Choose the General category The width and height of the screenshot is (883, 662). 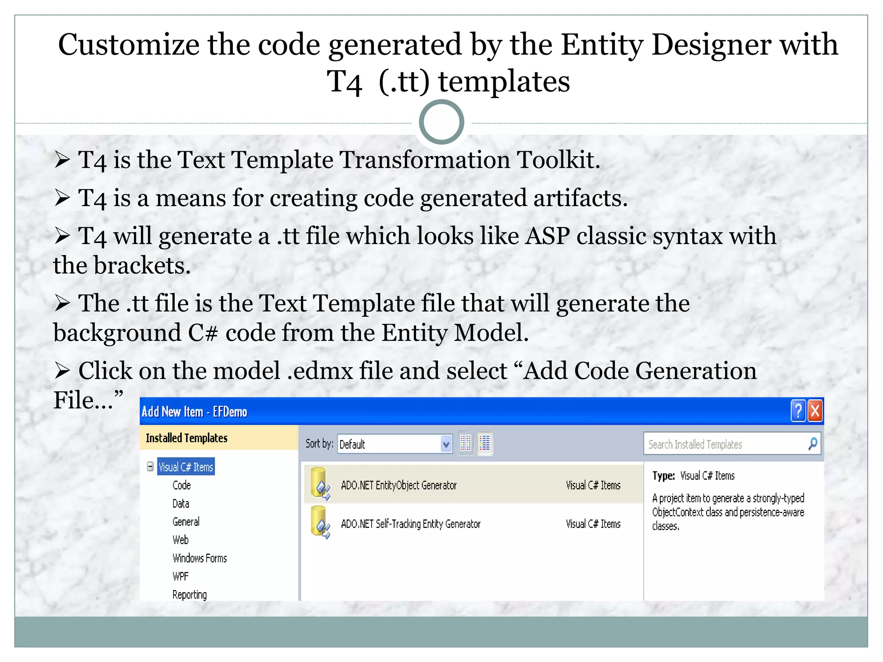pos(186,522)
